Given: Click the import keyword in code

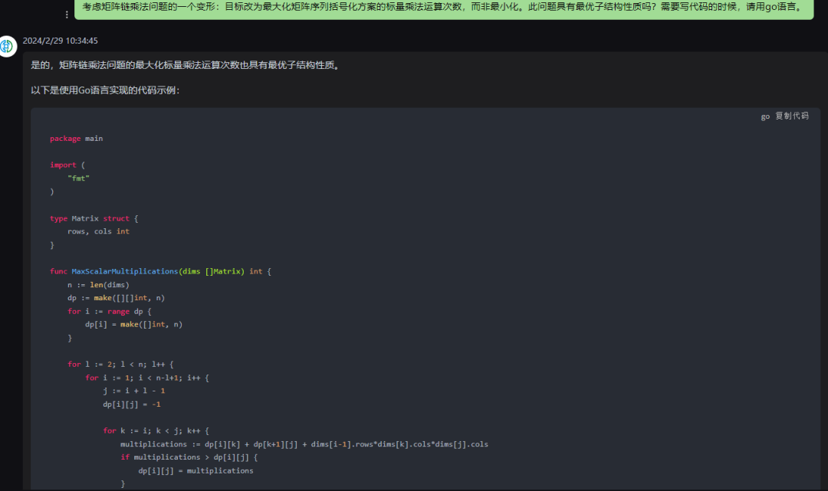Looking at the screenshot, I should pyautogui.click(x=63, y=165).
